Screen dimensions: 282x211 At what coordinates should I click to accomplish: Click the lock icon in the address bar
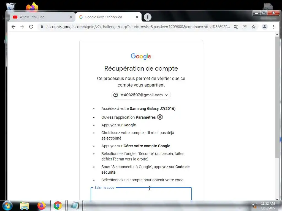(x=42, y=27)
